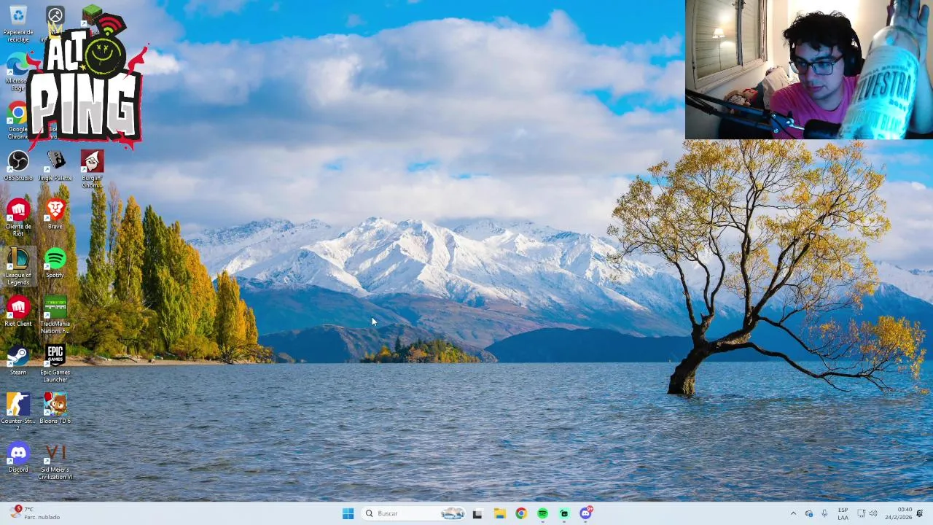Select the Burglin' Gnomes desktop shortcut
The width and height of the screenshot is (933, 525).
tap(92, 169)
